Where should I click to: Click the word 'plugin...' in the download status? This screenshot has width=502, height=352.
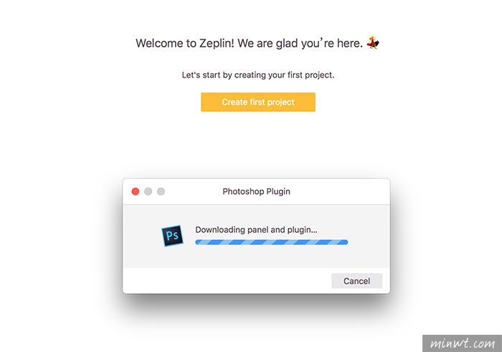(x=302, y=230)
